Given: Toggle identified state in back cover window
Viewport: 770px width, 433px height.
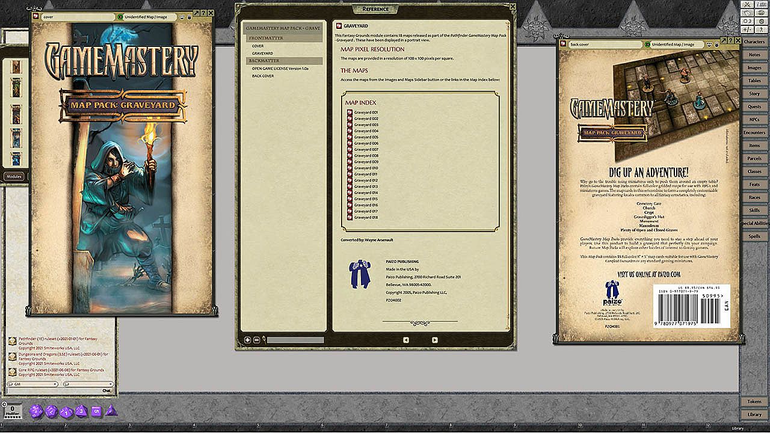Looking at the screenshot, I should point(647,44).
